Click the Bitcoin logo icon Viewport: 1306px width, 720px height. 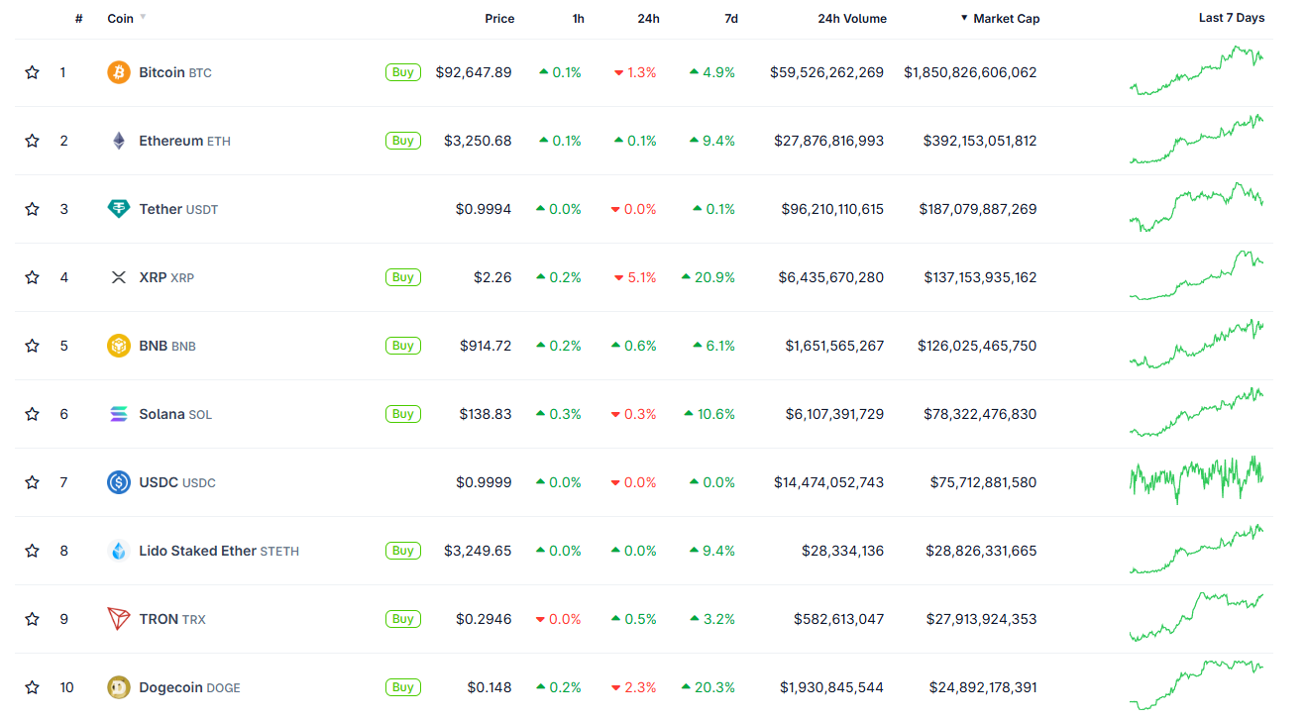click(119, 72)
